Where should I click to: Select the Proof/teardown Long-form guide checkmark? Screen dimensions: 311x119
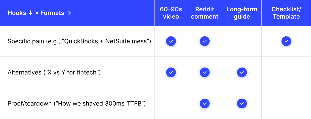click(x=242, y=103)
